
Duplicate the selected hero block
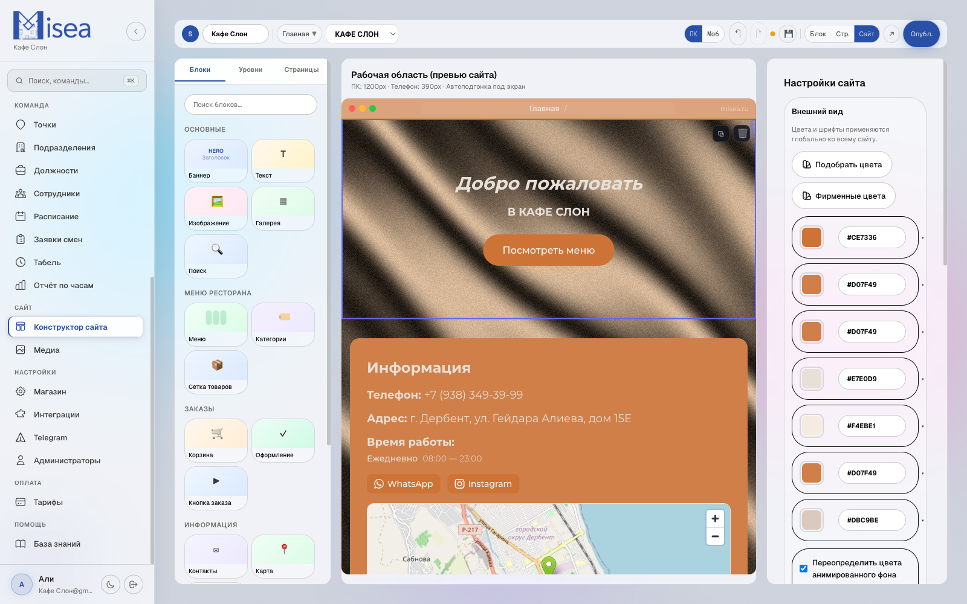point(720,133)
